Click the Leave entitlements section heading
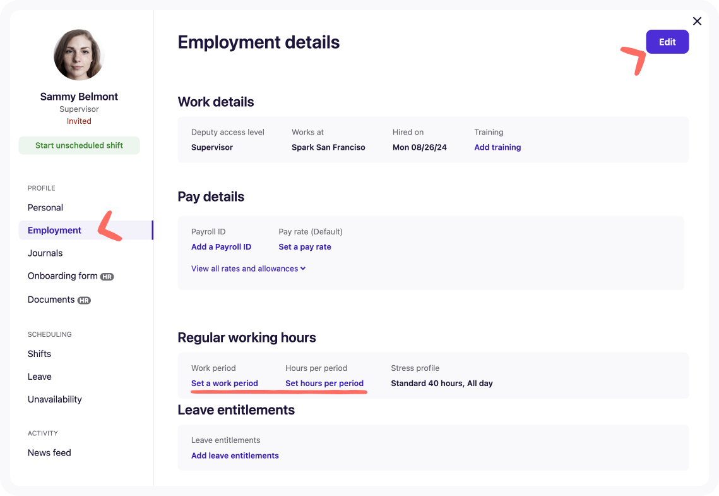The width and height of the screenshot is (719, 496). (x=236, y=409)
